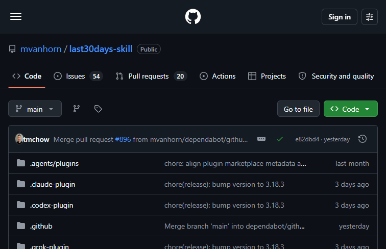This screenshot has width=386, height=249.
Task: Open pull request #896 link
Action: 123,139
